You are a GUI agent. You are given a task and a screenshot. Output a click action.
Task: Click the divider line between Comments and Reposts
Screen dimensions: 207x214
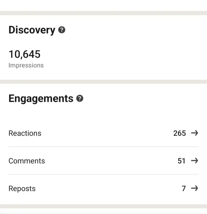coord(104,174)
